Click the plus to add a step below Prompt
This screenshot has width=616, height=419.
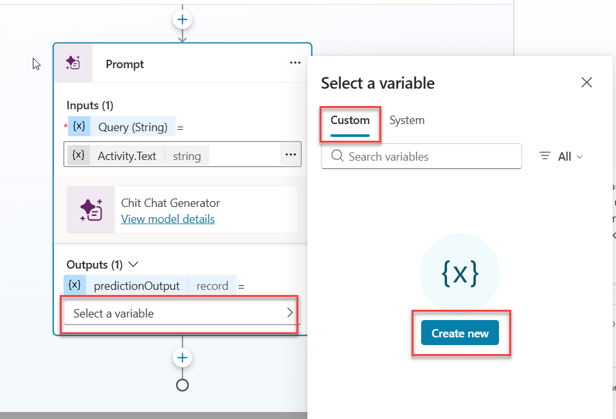click(x=182, y=357)
